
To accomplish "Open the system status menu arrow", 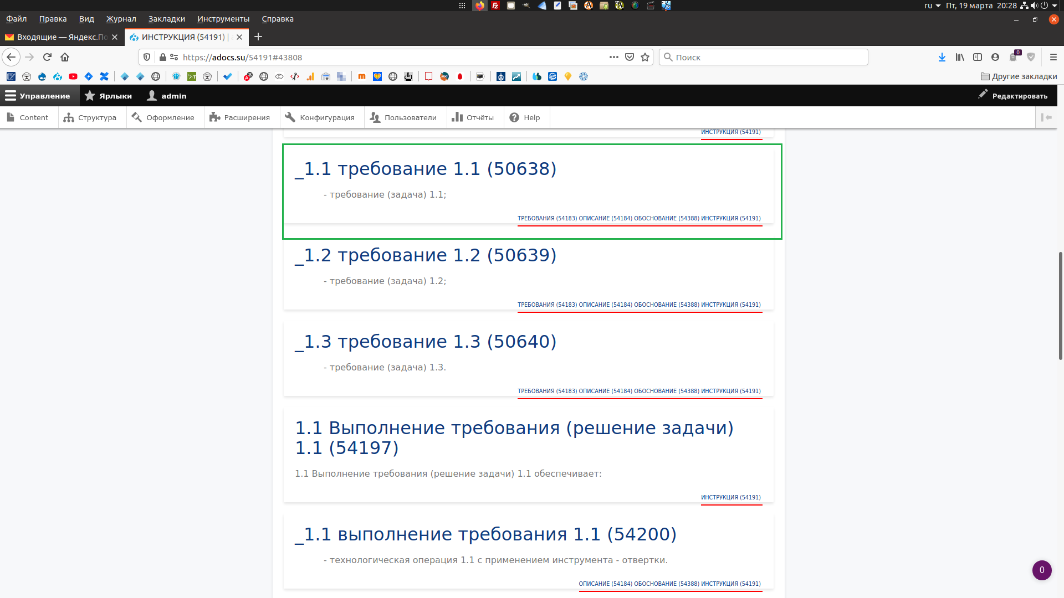I will [1055, 6].
